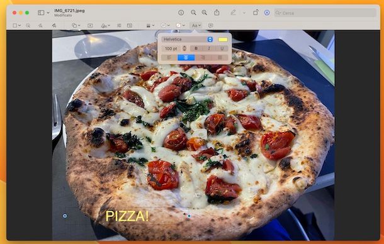Open the Helvetica font dropdown
Screen dimensions: 384x244
[187, 40]
